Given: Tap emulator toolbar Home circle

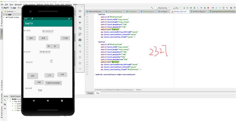Looking at the screenshot, I should coord(80,57).
